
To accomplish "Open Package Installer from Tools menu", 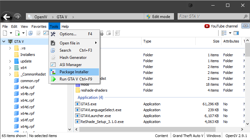I will (x=74, y=72).
